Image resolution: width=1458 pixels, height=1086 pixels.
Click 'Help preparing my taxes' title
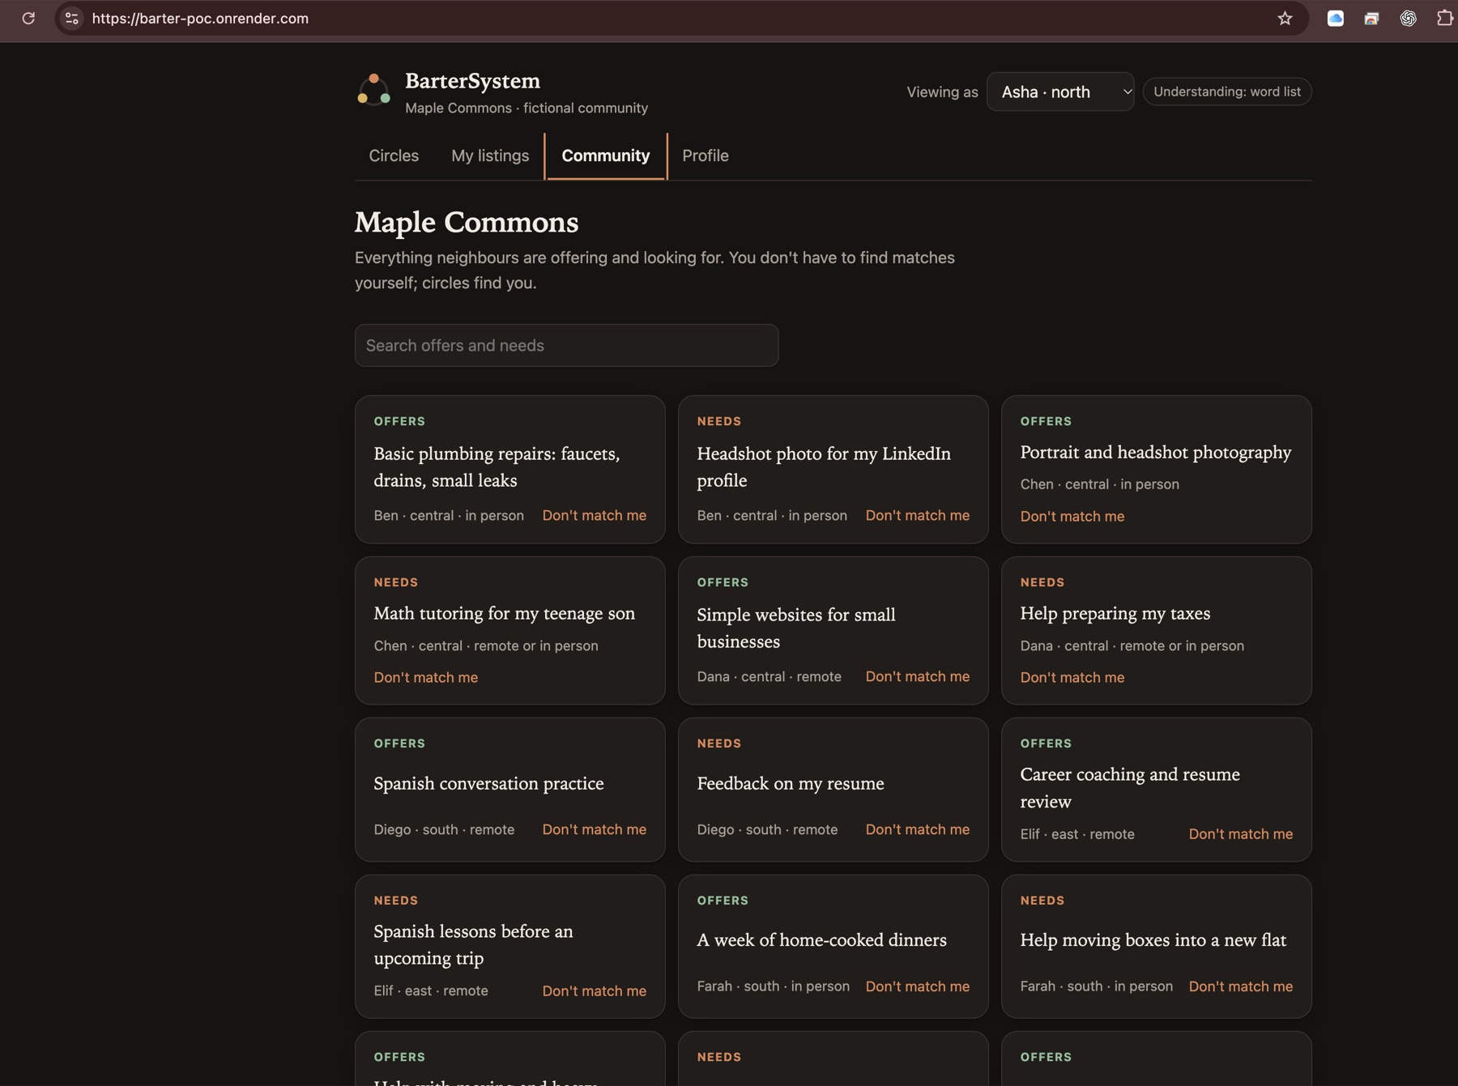[1115, 613]
